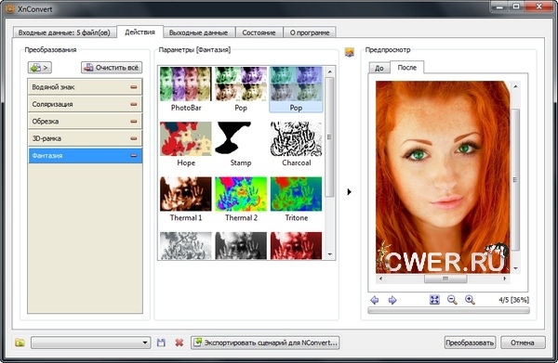Open the О программе tab
The width and height of the screenshot is (558, 363).
(310, 32)
